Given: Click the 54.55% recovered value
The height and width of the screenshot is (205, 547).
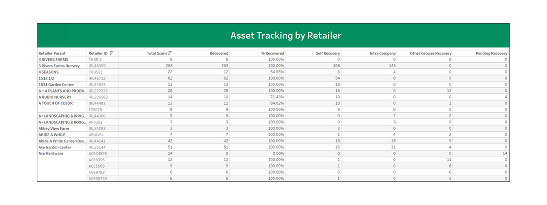Looking at the screenshot, I should 277,72.
